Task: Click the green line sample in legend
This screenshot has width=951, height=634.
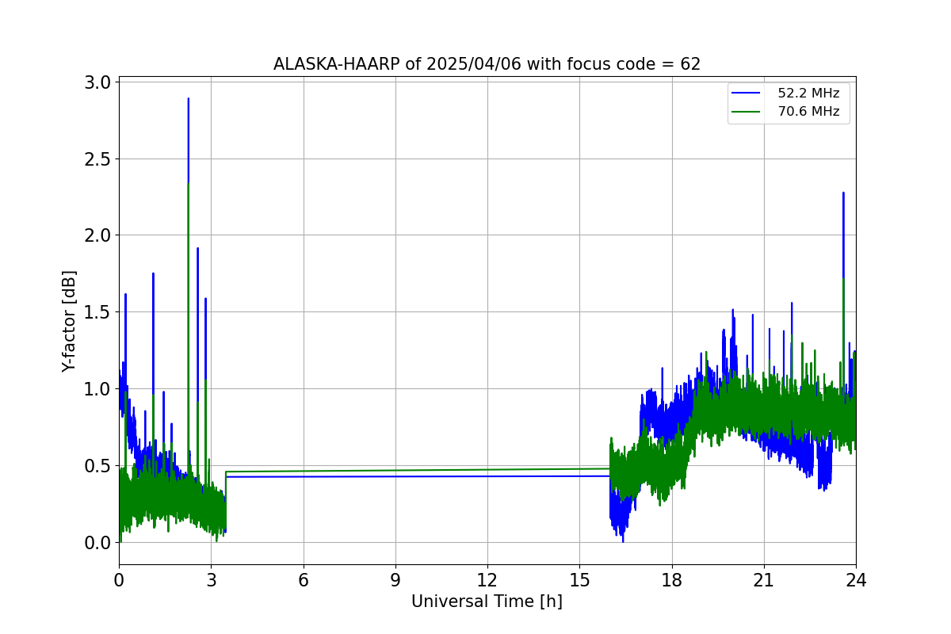Action: [x=747, y=112]
